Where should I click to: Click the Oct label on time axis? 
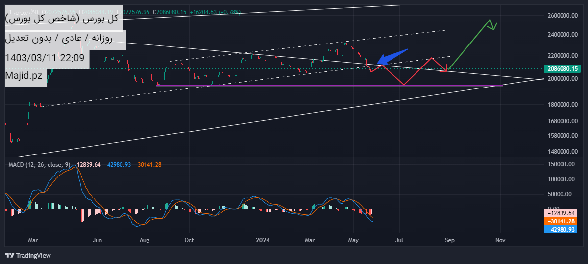[189, 241]
